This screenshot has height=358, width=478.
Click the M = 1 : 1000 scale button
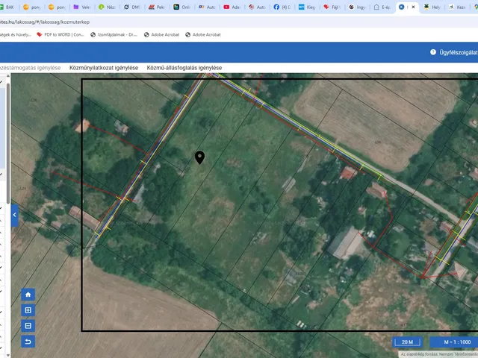(455, 342)
